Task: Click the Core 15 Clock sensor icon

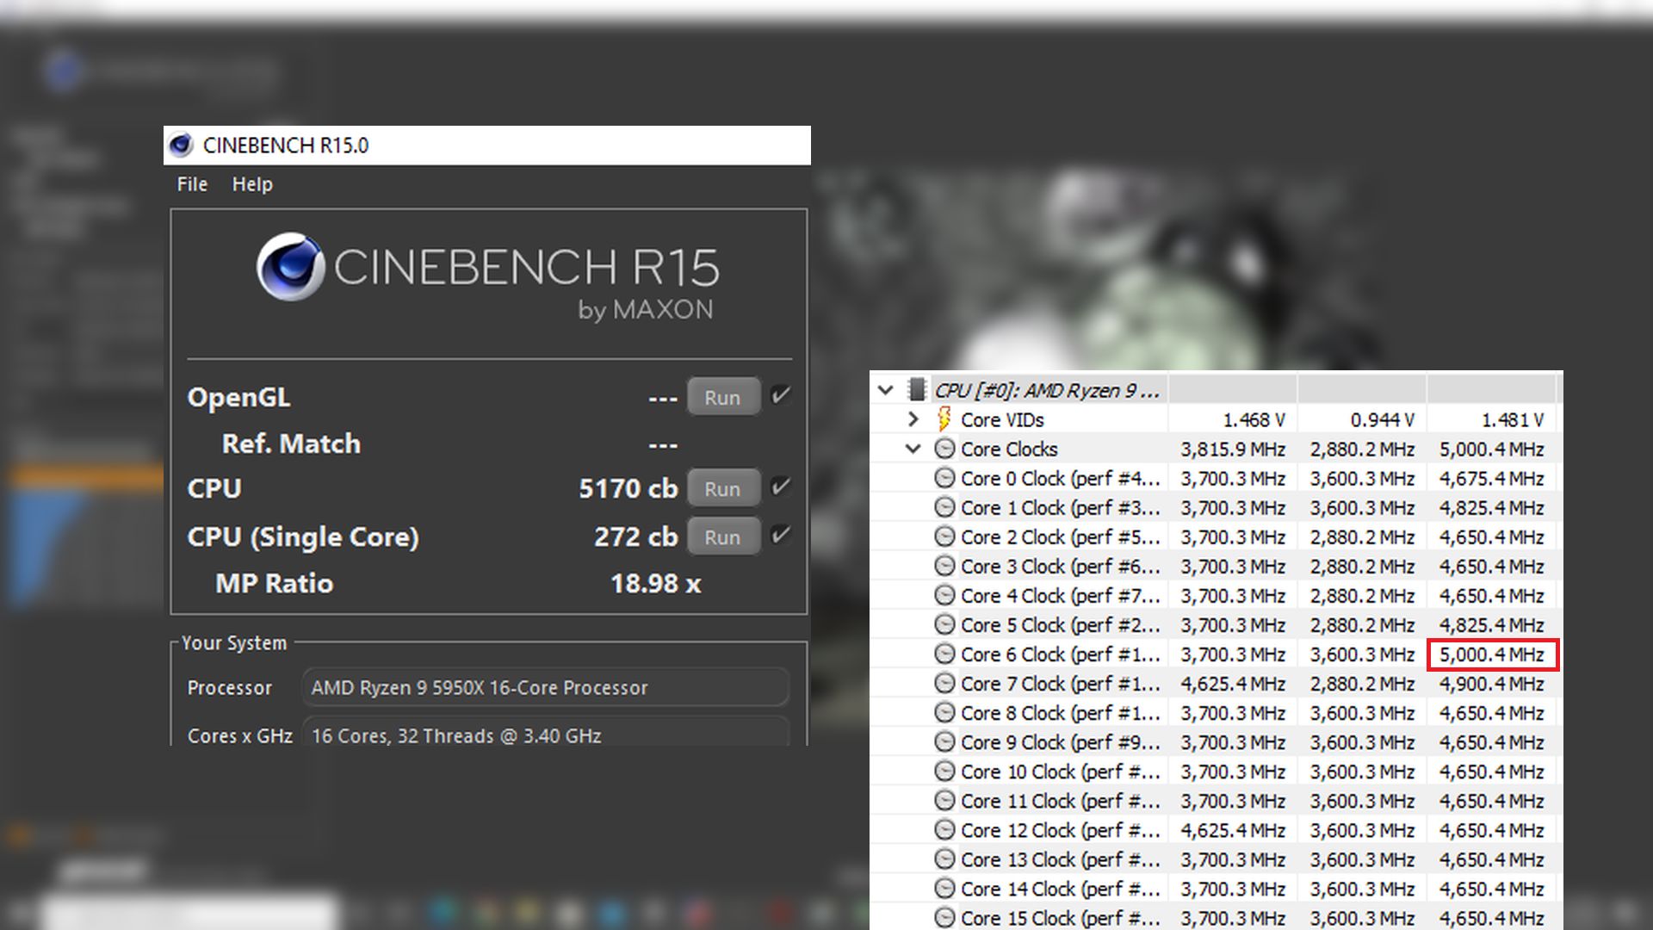Action: 944,917
